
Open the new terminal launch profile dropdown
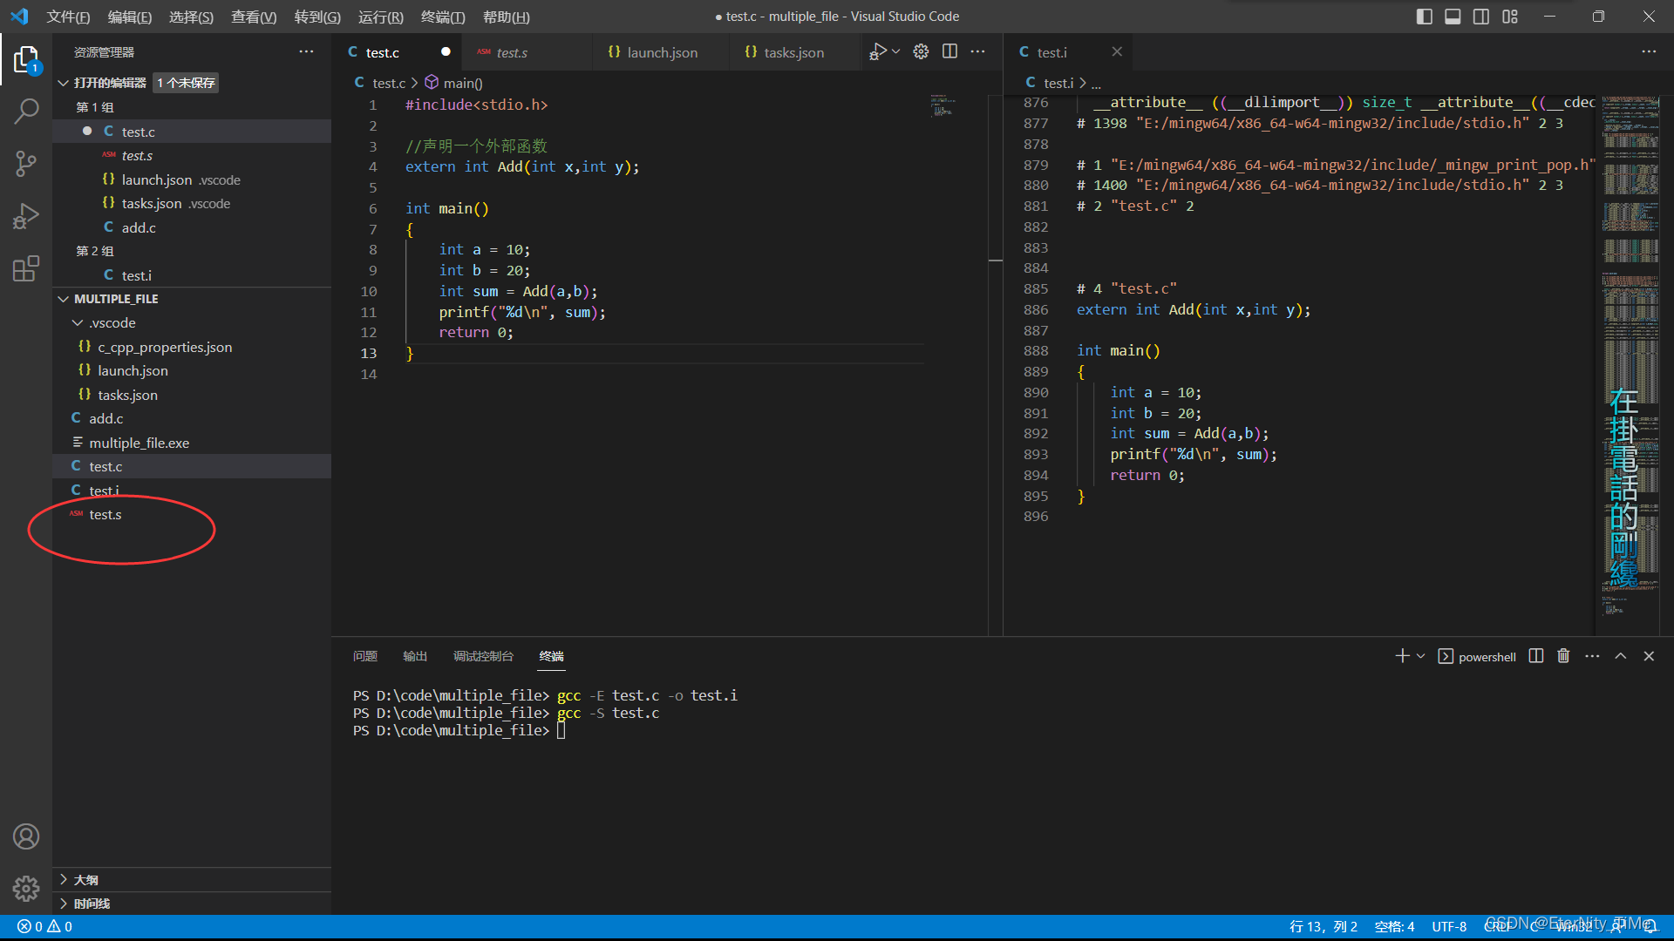(x=1421, y=656)
